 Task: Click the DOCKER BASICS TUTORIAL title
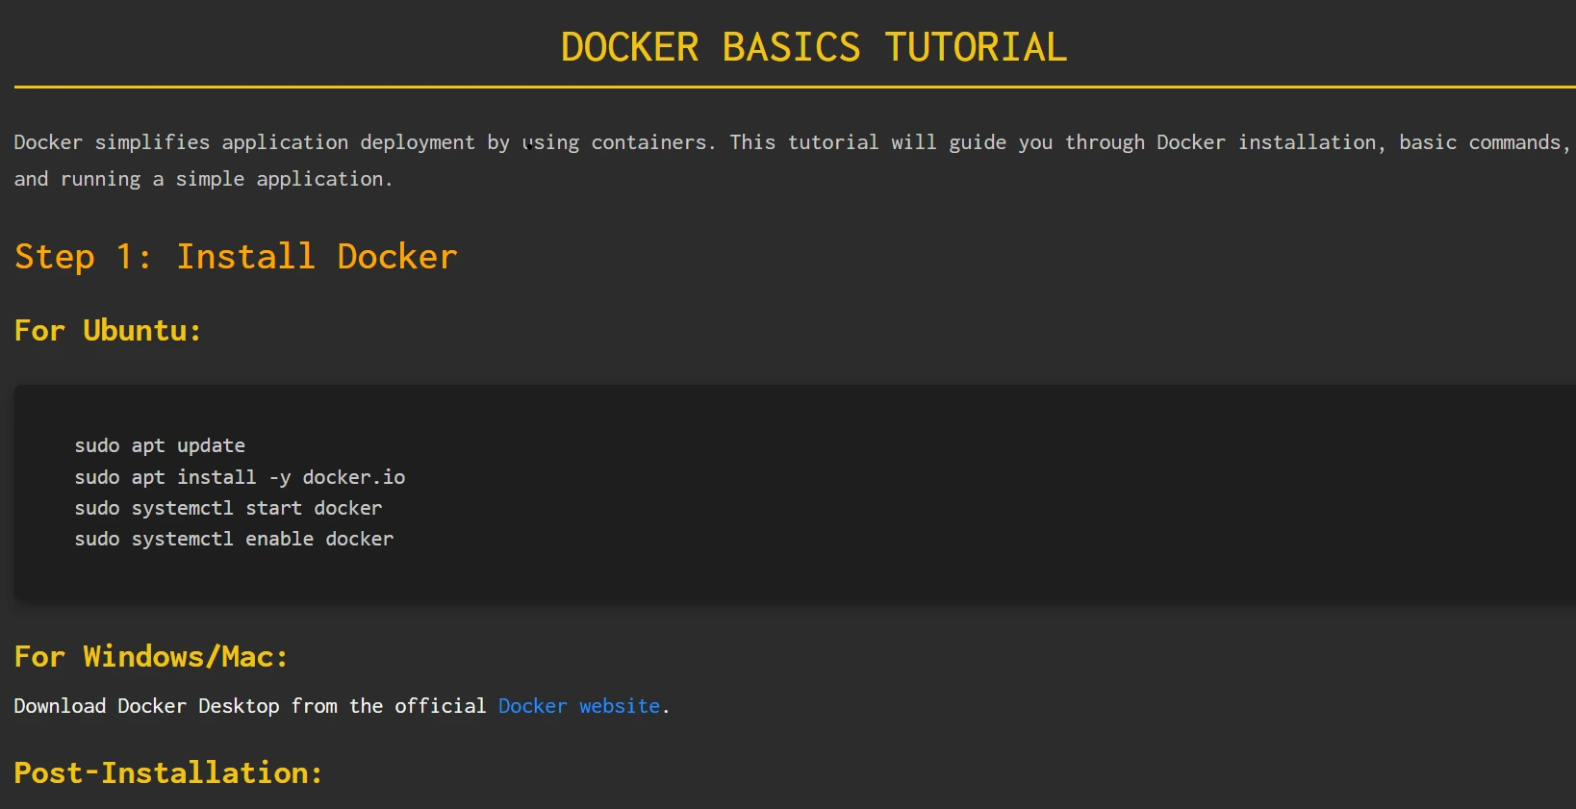pos(814,47)
